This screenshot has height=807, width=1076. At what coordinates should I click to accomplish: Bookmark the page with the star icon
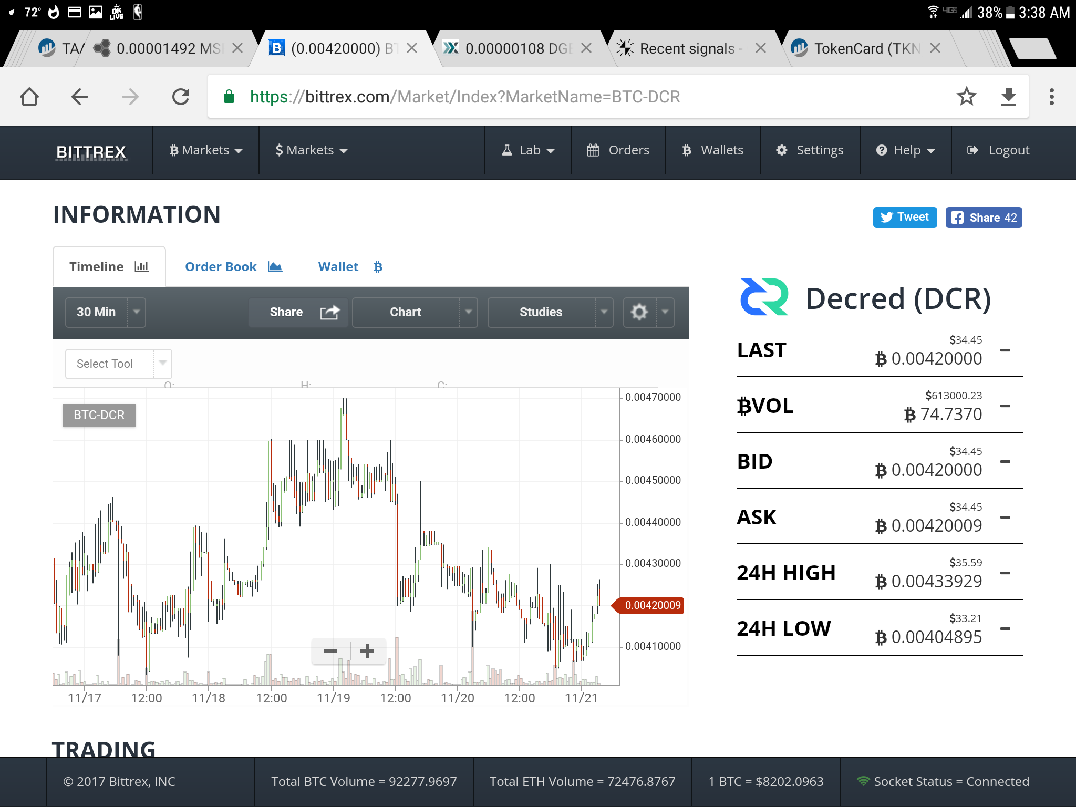click(x=966, y=97)
